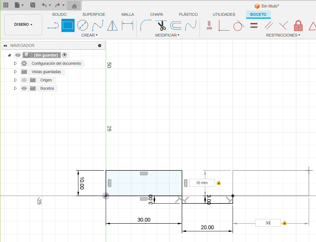
Task: Undo the last action
Action: coord(44,5)
